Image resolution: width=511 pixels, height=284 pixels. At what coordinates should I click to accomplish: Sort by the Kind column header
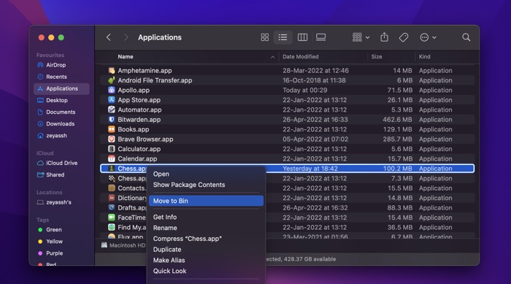424,57
